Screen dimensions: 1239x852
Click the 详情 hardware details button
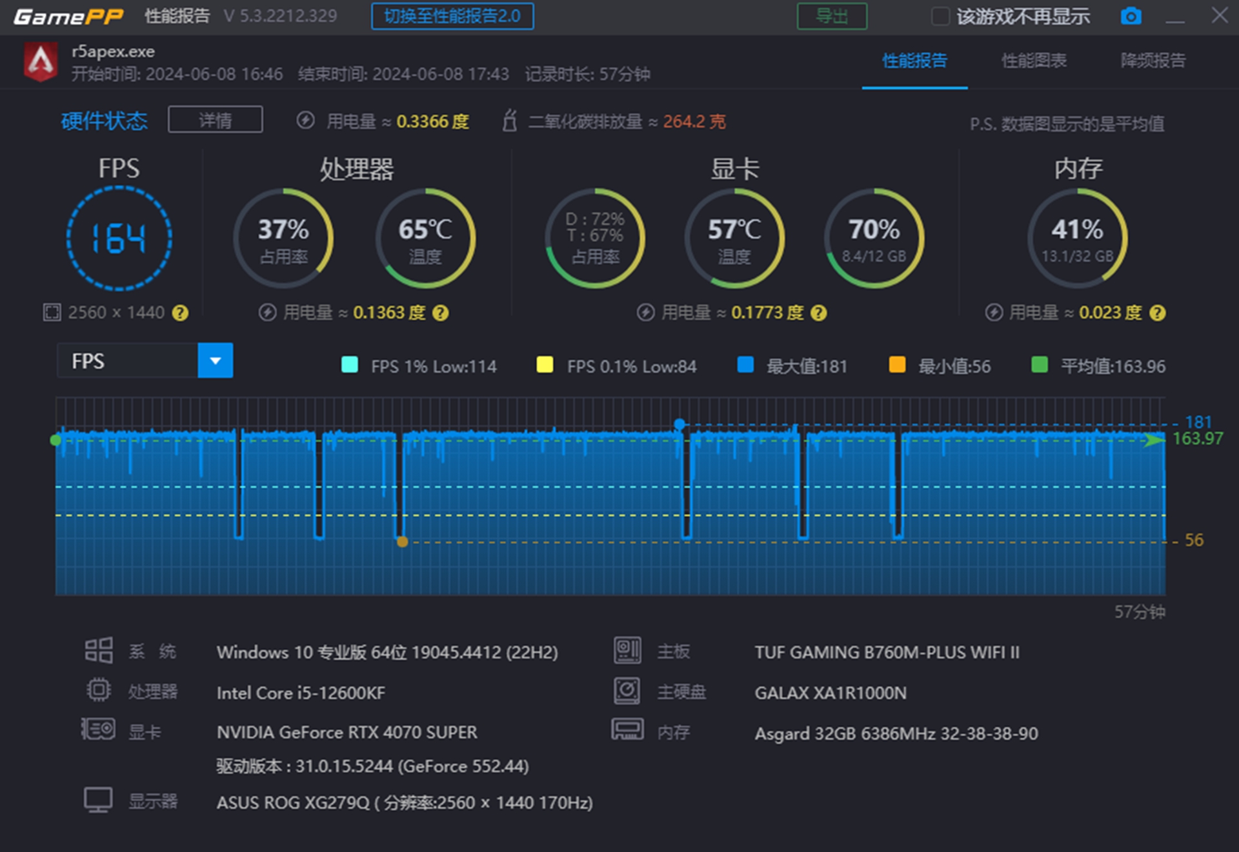215,120
